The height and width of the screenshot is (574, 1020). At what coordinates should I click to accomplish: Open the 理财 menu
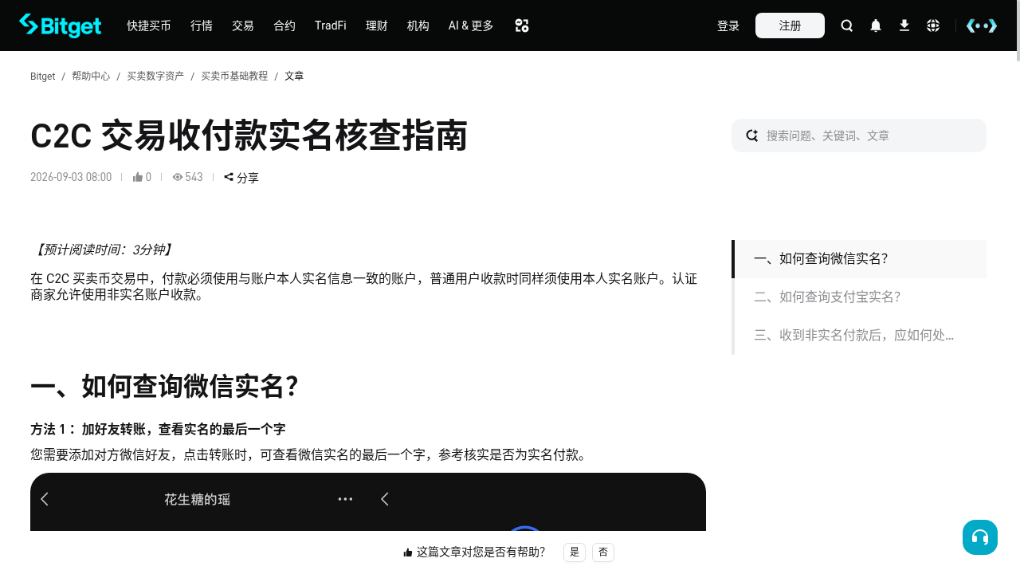click(x=377, y=26)
